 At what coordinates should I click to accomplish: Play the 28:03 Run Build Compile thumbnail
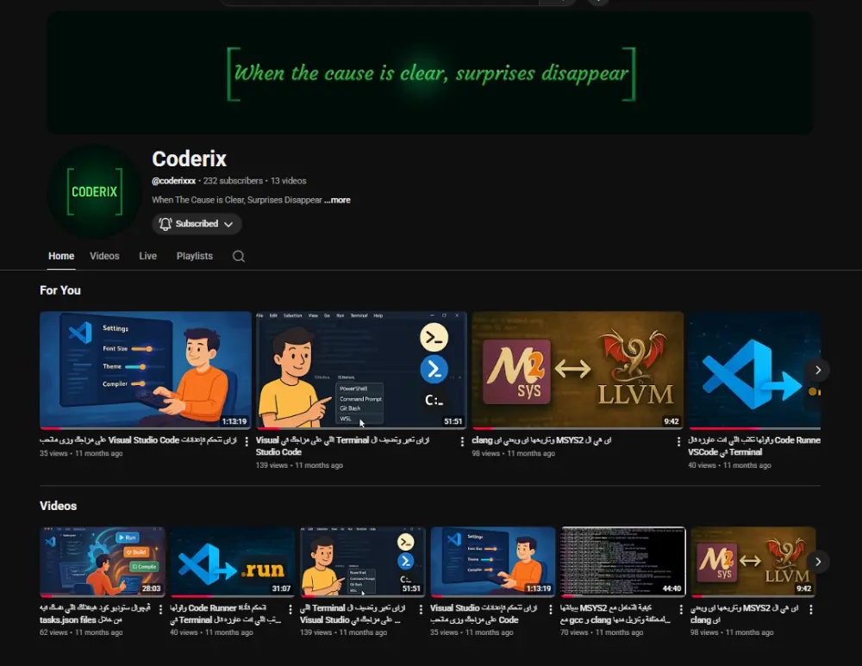point(103,562)
